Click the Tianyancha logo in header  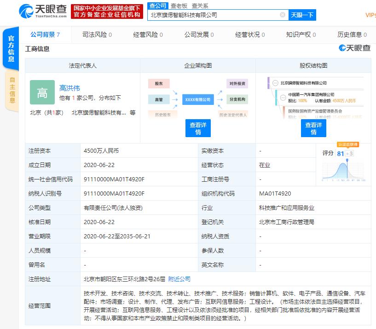click(43, 11)
